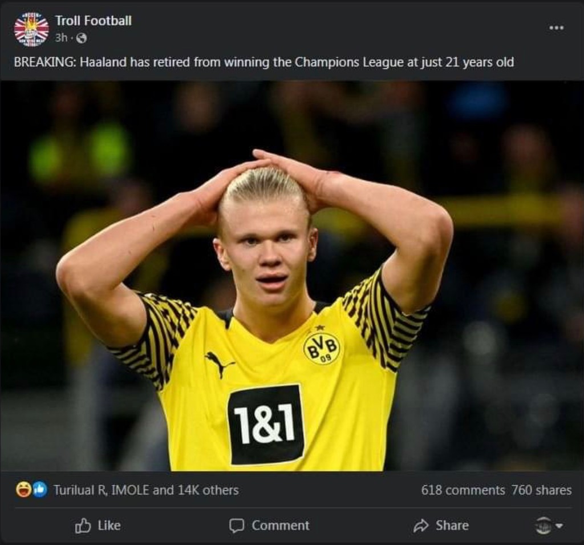
Task: Toggle Like on this post
Action: pyautogui.click(x=100, y=525)
